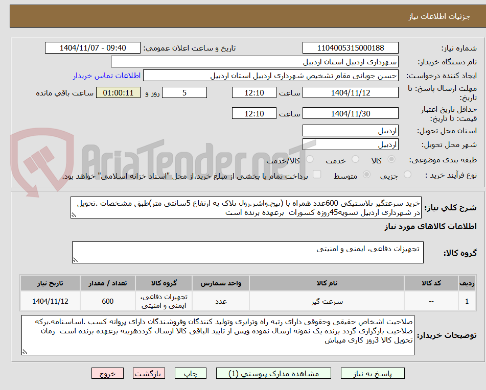Image resolution: width=486 pixels, height=390 pixels.
Task: Click the goods group text area
Action: coord(248,253)
